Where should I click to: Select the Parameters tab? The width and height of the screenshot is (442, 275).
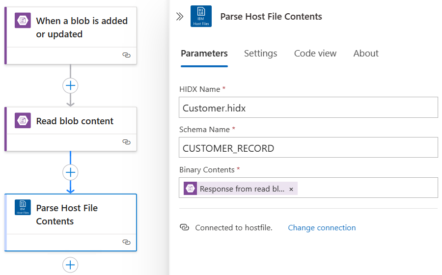coord(204,54)
